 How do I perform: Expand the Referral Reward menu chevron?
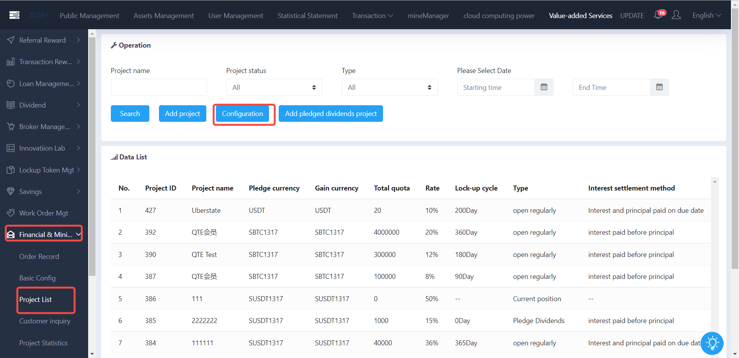point(79,40)
